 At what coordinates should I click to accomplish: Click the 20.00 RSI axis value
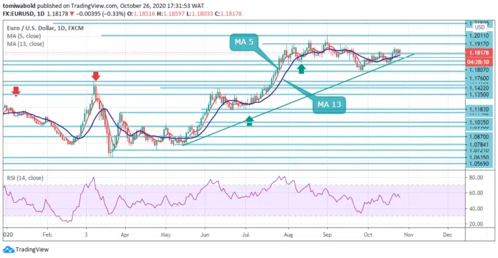476,224
